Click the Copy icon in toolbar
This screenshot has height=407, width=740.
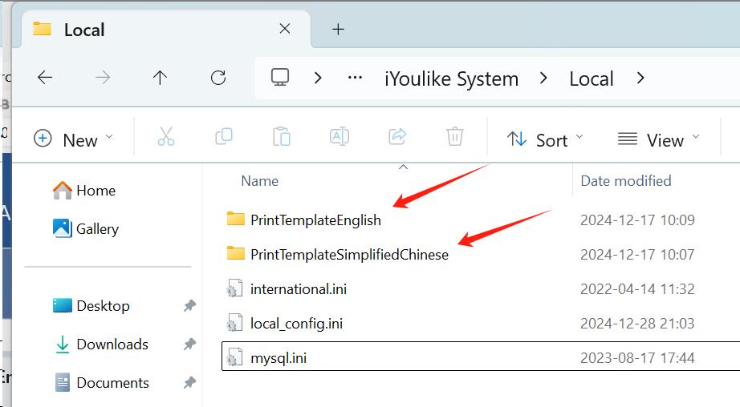pyautogui.click(x=224, y=138)
